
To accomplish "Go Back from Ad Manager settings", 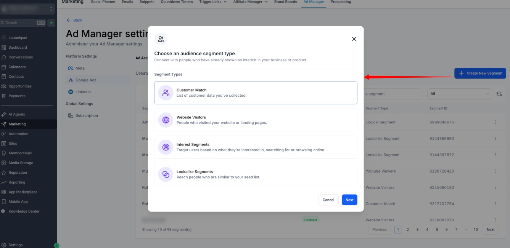I will click(74, 20).
